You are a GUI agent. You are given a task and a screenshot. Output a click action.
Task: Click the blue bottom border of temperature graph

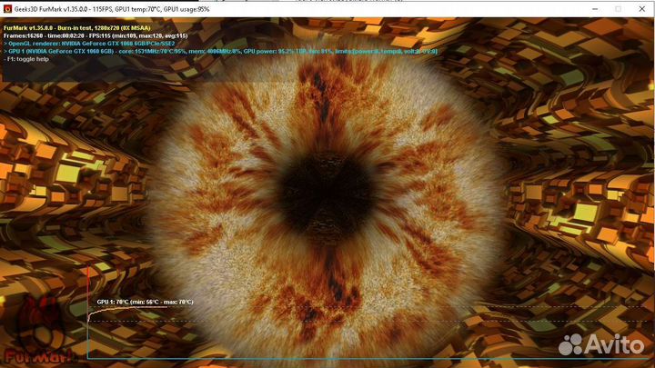[364, 357]
